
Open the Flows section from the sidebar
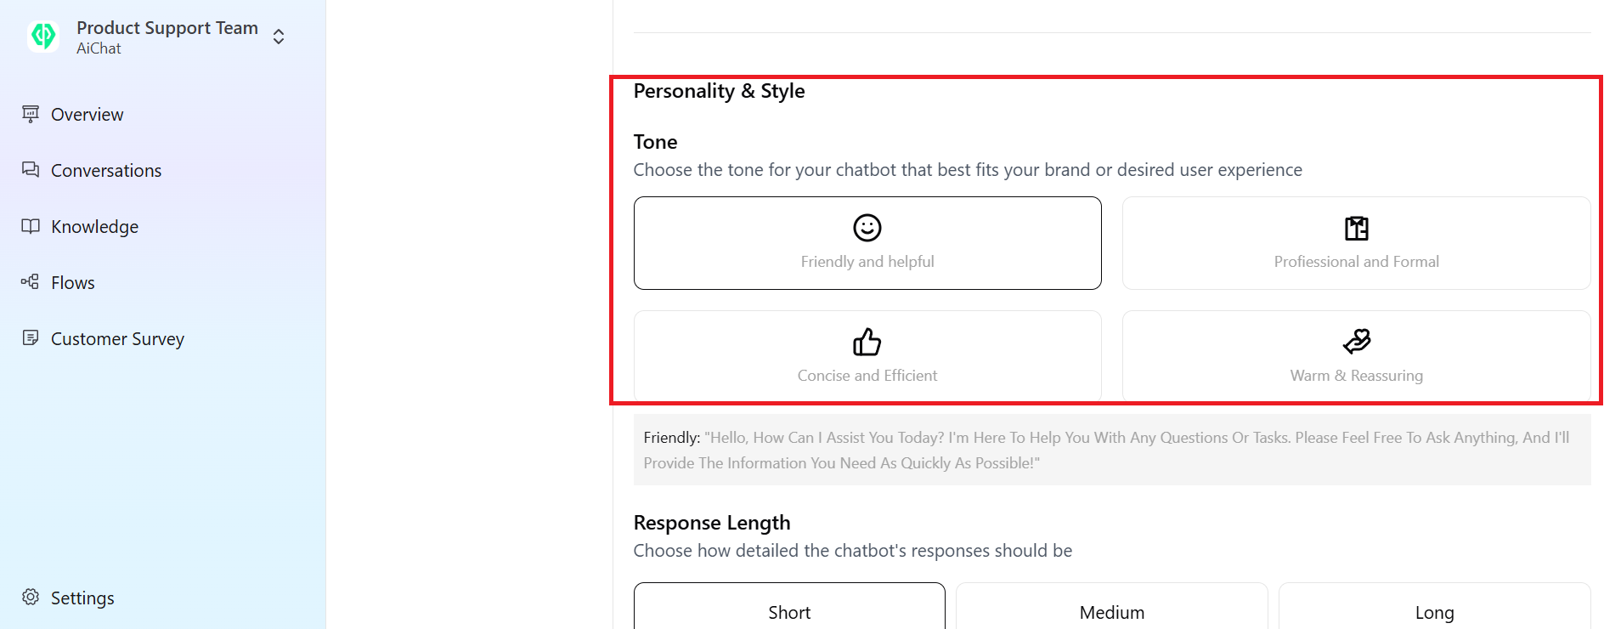[x=73, y=282]
